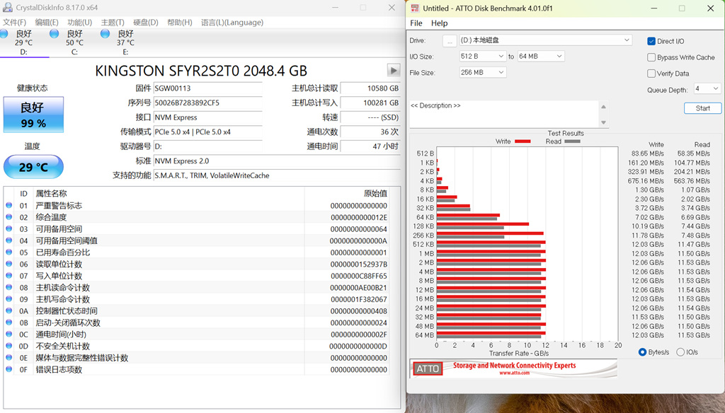Open the 帮助(H) menu
Viewport: 725px width, 413px height.
coord(179,22)
